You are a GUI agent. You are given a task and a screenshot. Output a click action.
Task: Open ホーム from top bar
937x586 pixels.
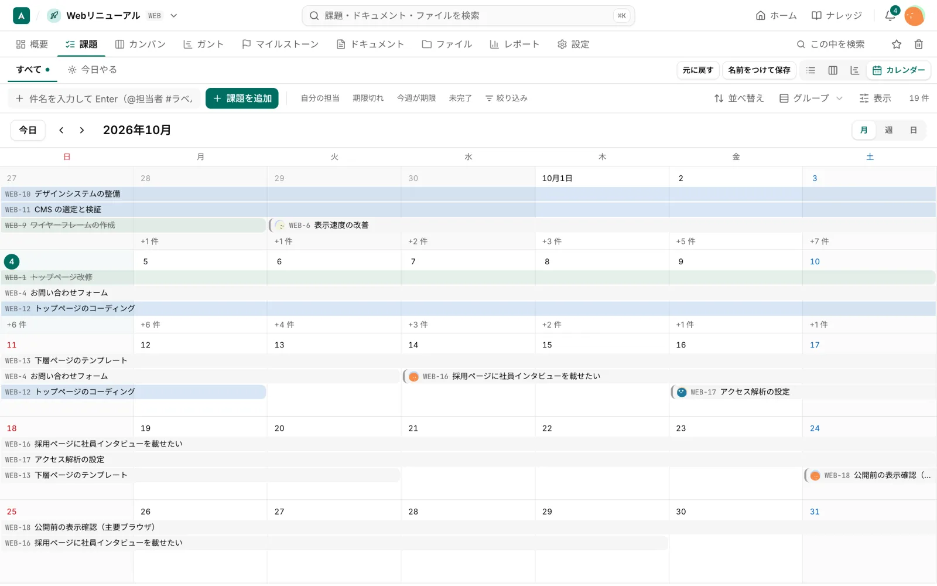pos(776,16)
